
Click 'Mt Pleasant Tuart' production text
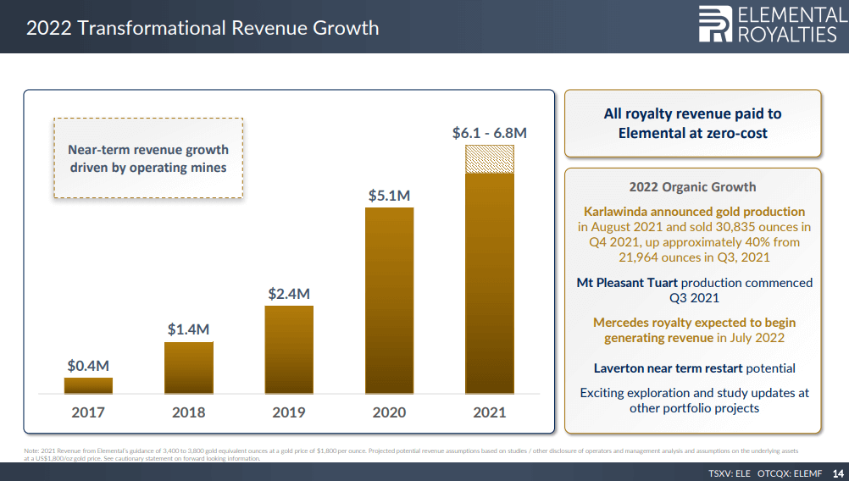click(694, 290)
